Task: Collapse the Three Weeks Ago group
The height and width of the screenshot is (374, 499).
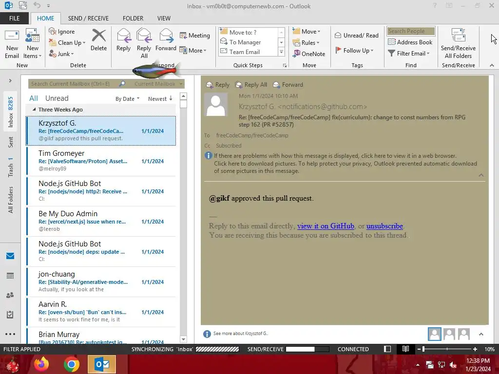Action: click(x=34, y=110)
